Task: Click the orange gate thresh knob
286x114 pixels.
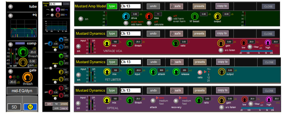Action: point(27,78)
